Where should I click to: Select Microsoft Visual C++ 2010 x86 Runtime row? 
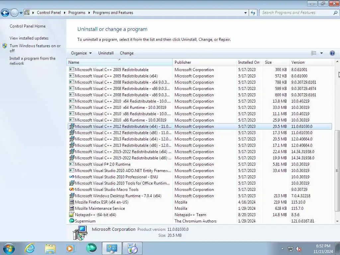[200, 120]
